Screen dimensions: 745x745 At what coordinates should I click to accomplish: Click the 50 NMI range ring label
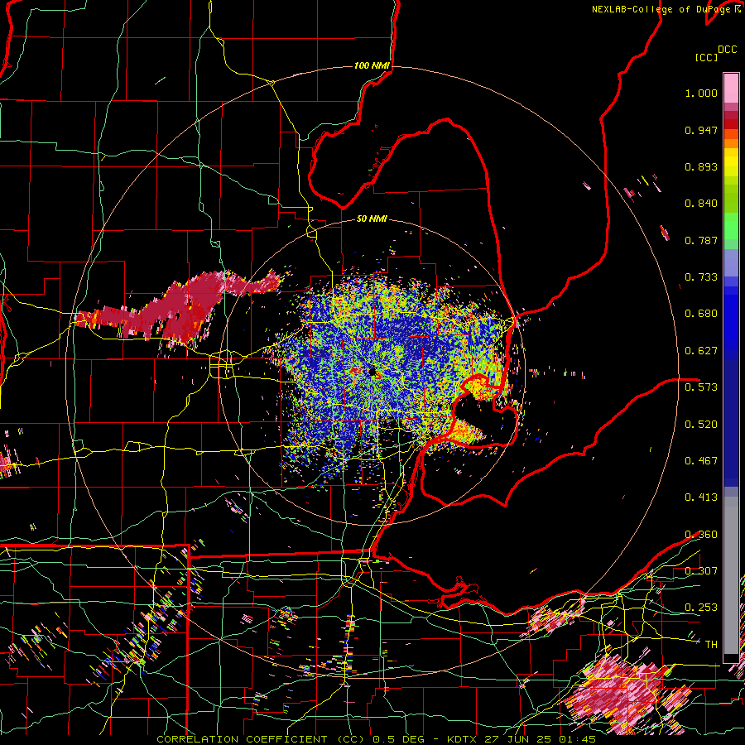click(x=372, y=219)
